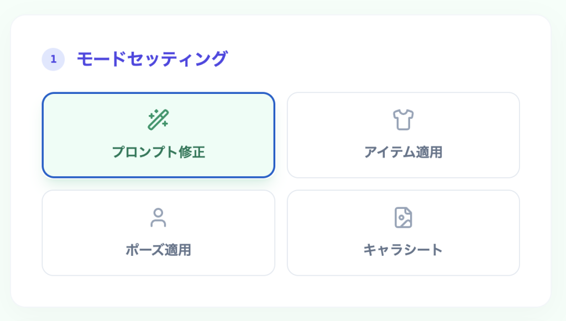This screenshot has height=321, width=566.
Task: Switch to the clothing item apply mode
Action: pyautogui.click(x=403, y=135)
